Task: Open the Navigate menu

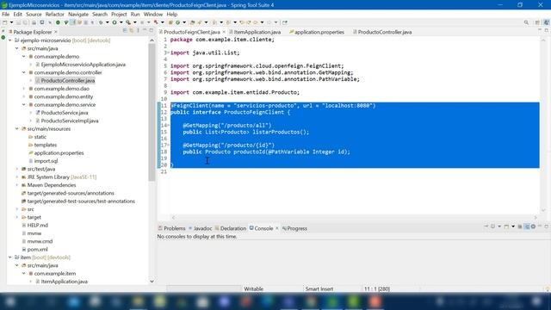Action: pos(78,14)
